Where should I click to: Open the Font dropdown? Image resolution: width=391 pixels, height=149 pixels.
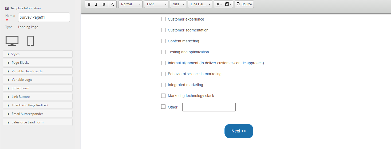coord(156,4)
